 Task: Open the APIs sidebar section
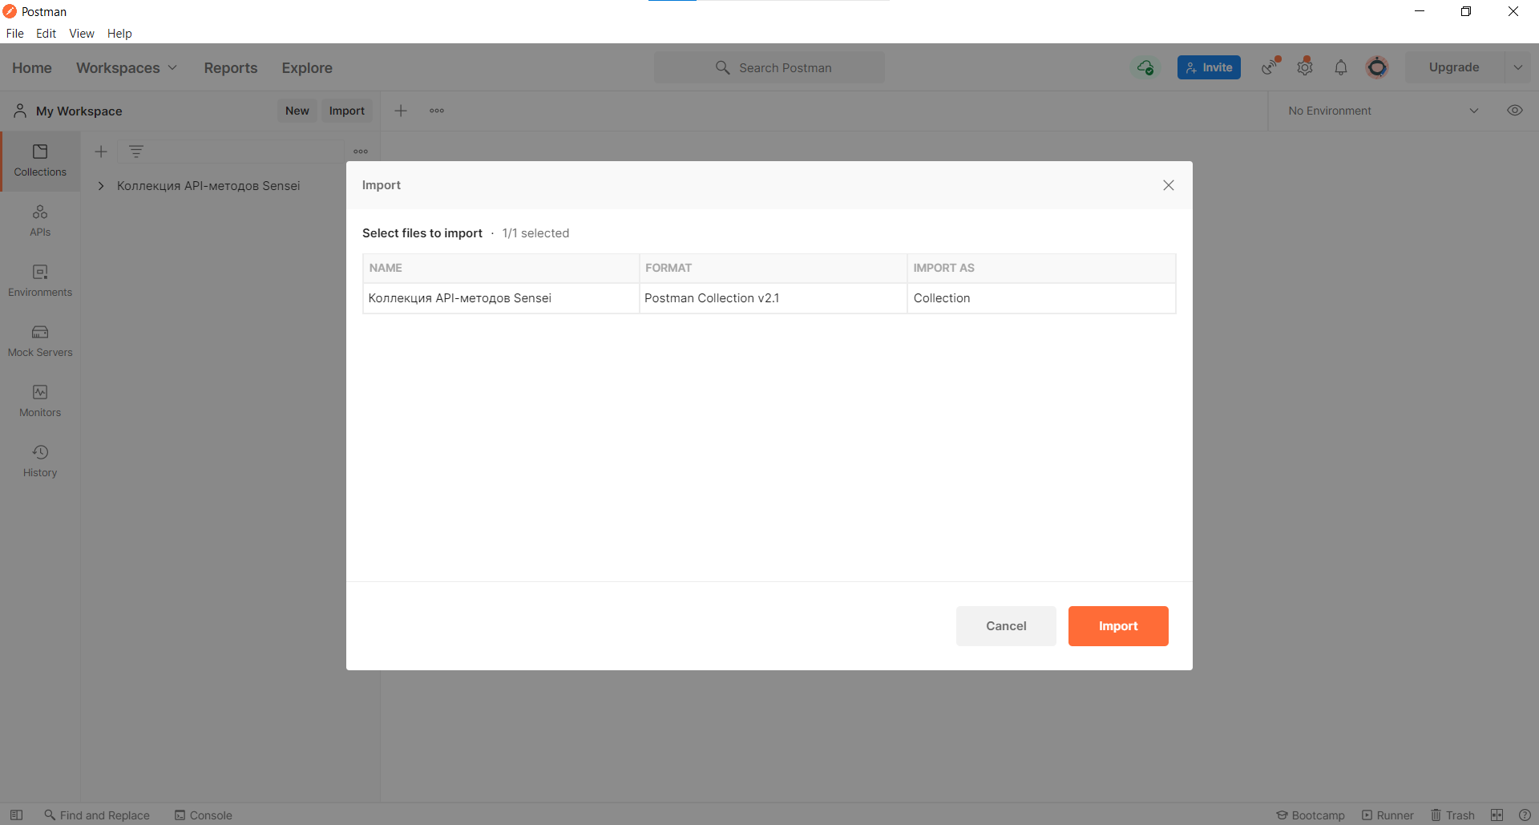(x=40, y=221)
